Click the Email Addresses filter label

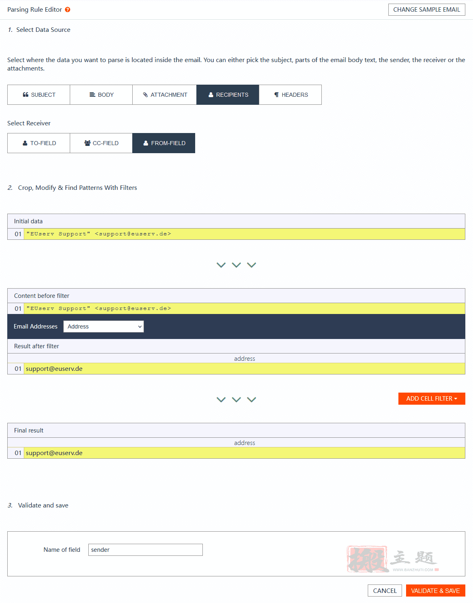pyautogui.click(x=35, y=326)
